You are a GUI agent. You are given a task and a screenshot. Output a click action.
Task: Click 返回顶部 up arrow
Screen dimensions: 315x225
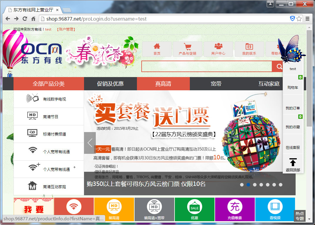[x=293, y=164]
